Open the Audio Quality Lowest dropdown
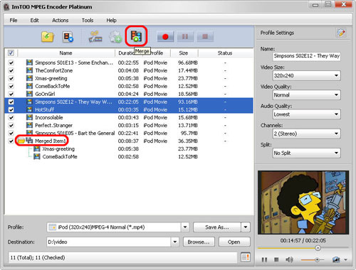Image resolution: width=356 pixels, height=270 pixels. (307, 114)
